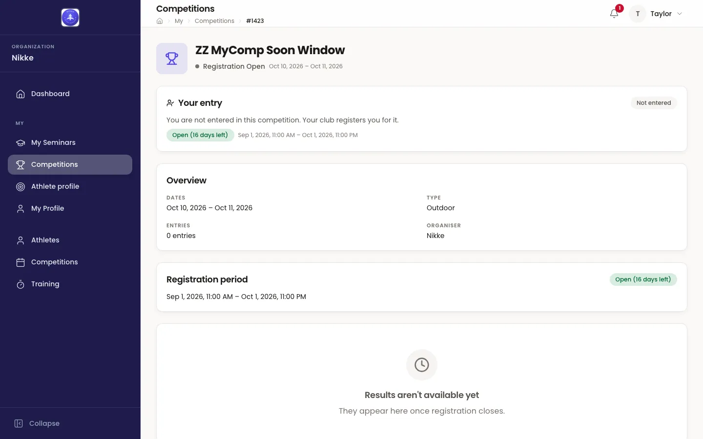Click Open badge in Registration period card
The image size is (703, 439).
pyautogui.click(x=643, y=279)
